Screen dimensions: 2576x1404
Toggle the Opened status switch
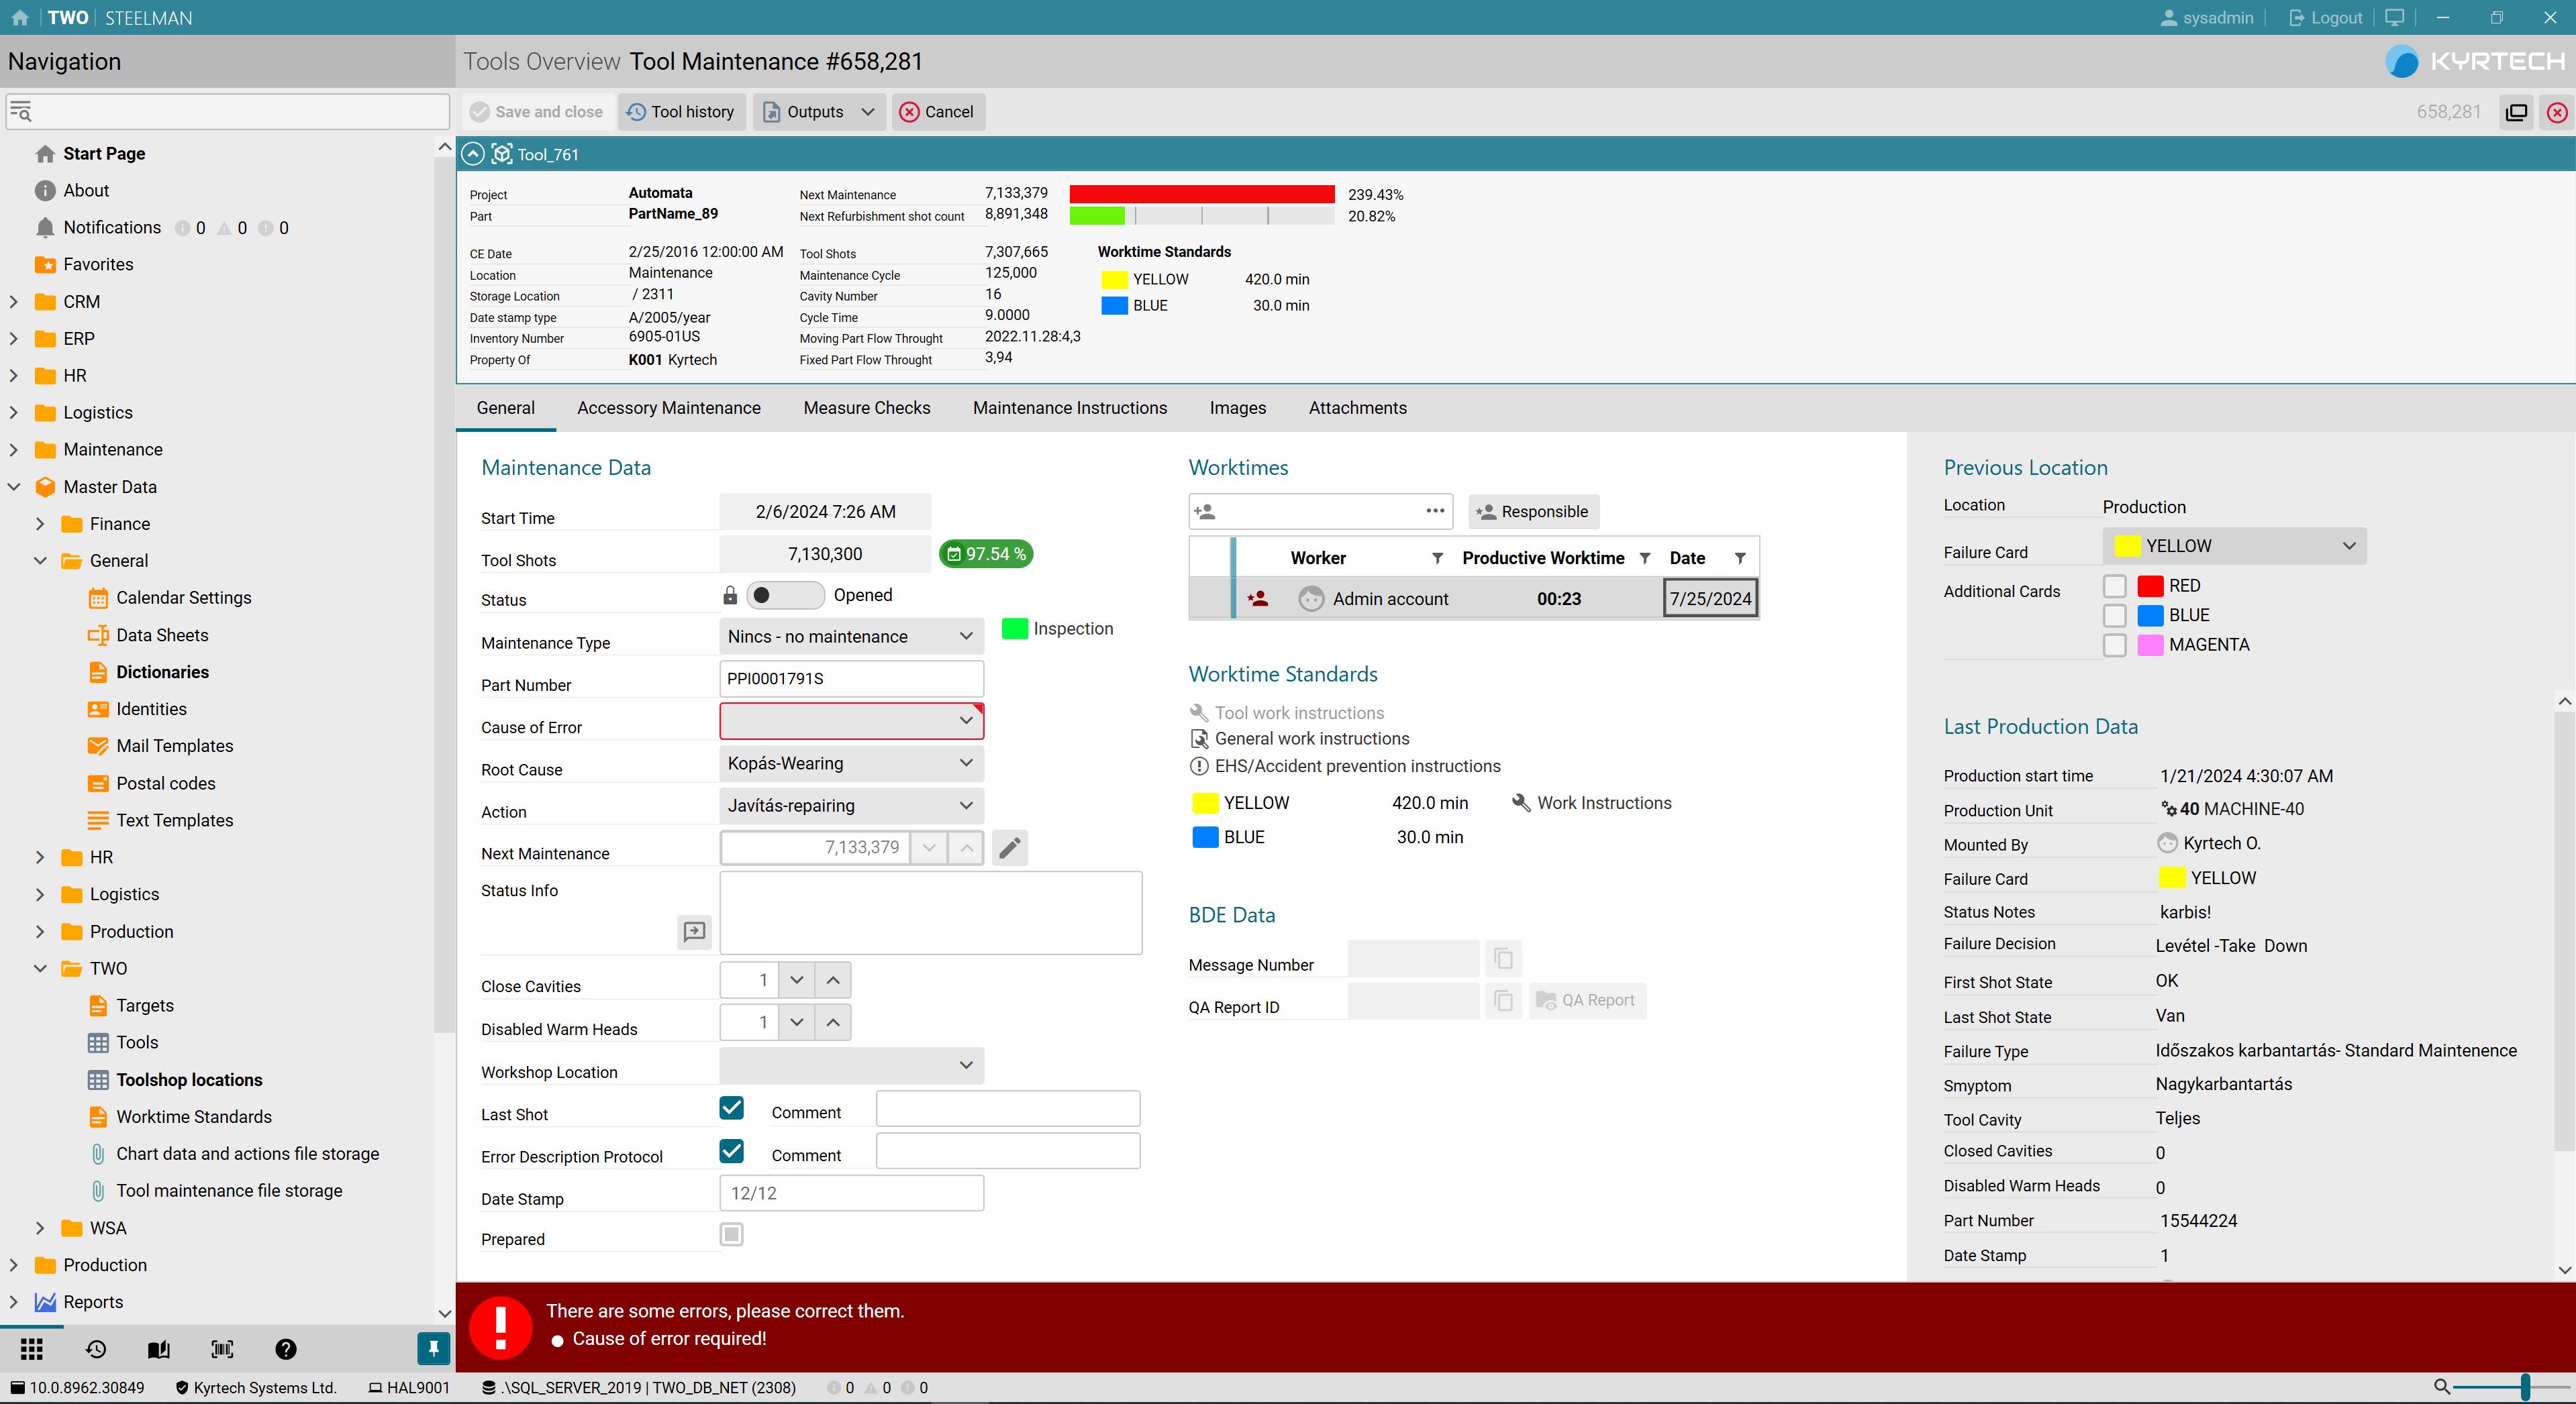[x=784, y=596]
